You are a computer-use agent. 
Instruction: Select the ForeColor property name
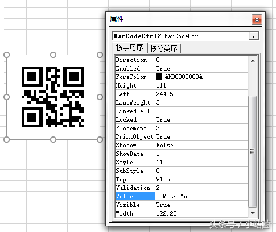click(x=135, y=77)
